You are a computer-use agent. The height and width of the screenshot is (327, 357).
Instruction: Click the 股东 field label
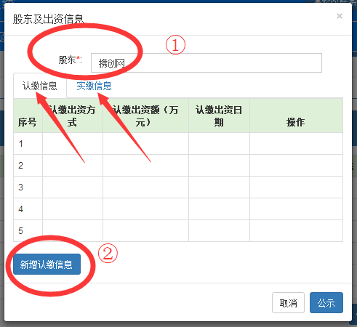coord(71,60)
